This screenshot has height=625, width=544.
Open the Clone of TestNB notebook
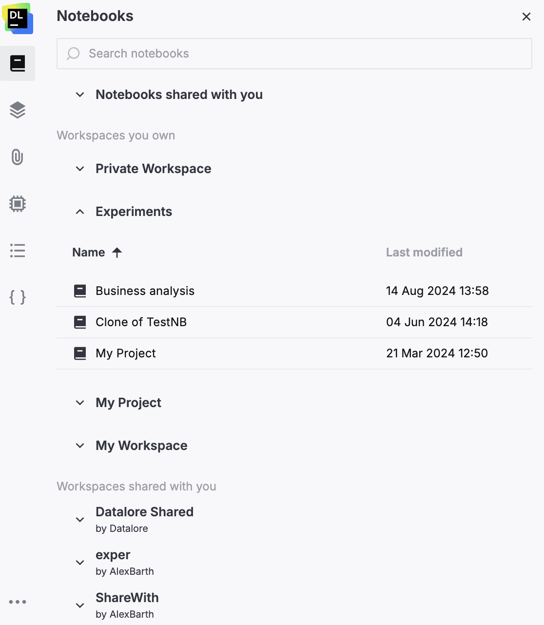141,322
